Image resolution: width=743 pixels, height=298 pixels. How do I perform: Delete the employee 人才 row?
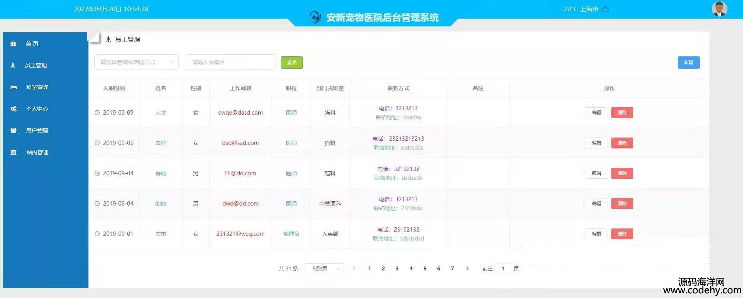pos(622,113)
